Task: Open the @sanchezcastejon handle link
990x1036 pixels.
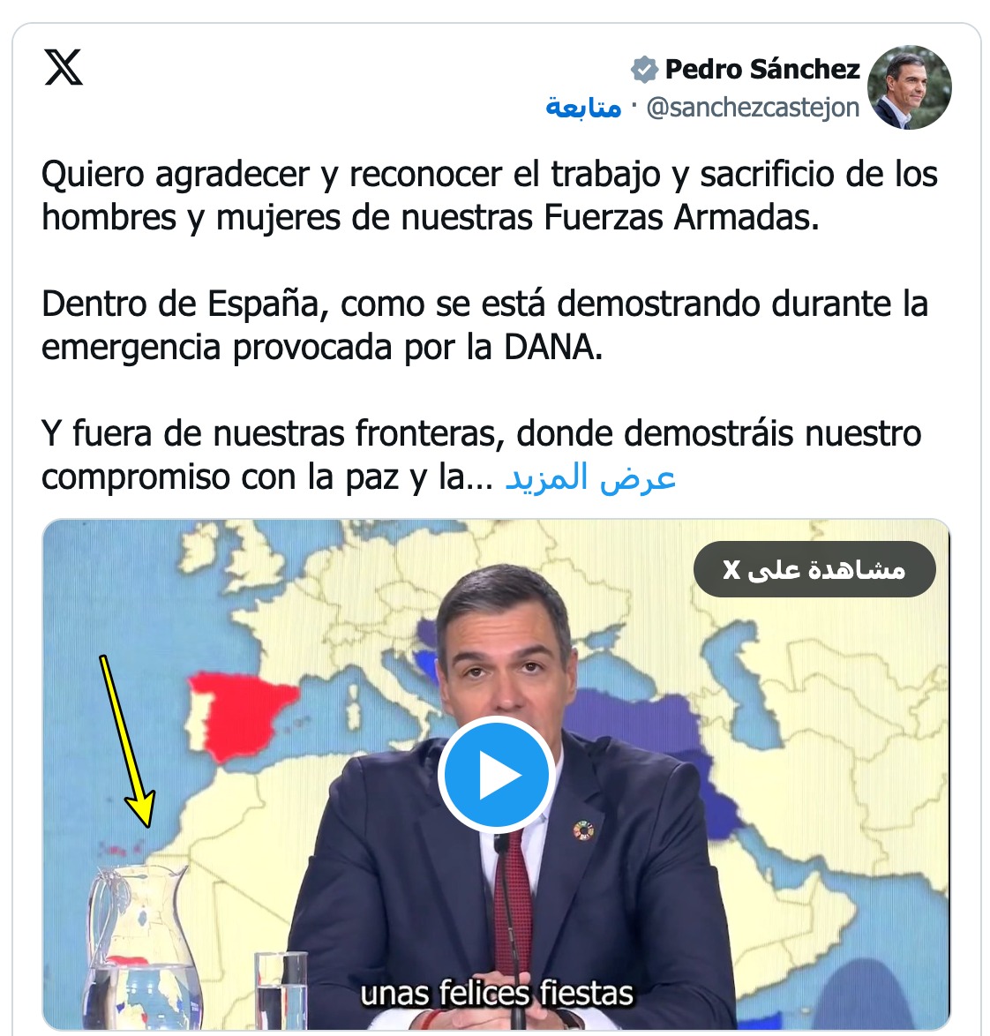Action: coord(753,108)
